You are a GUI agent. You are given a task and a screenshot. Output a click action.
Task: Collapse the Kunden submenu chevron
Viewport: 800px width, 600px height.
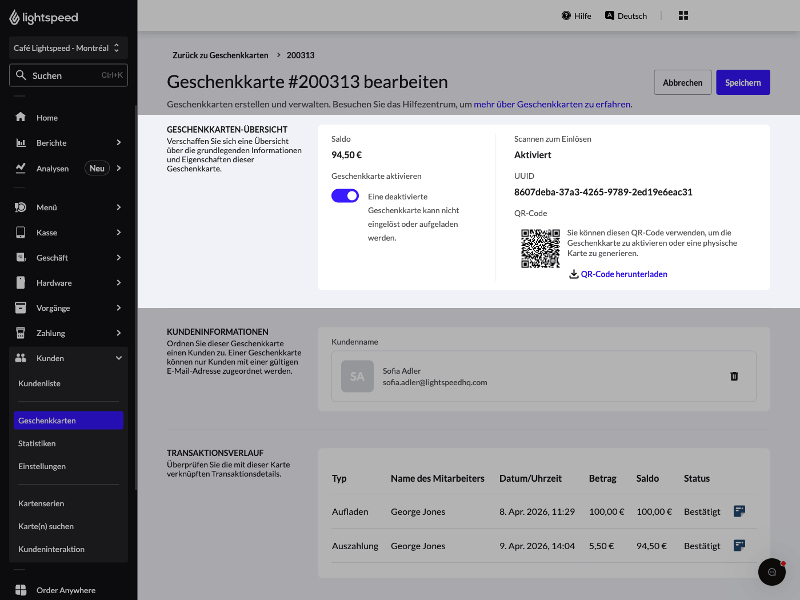119,358
